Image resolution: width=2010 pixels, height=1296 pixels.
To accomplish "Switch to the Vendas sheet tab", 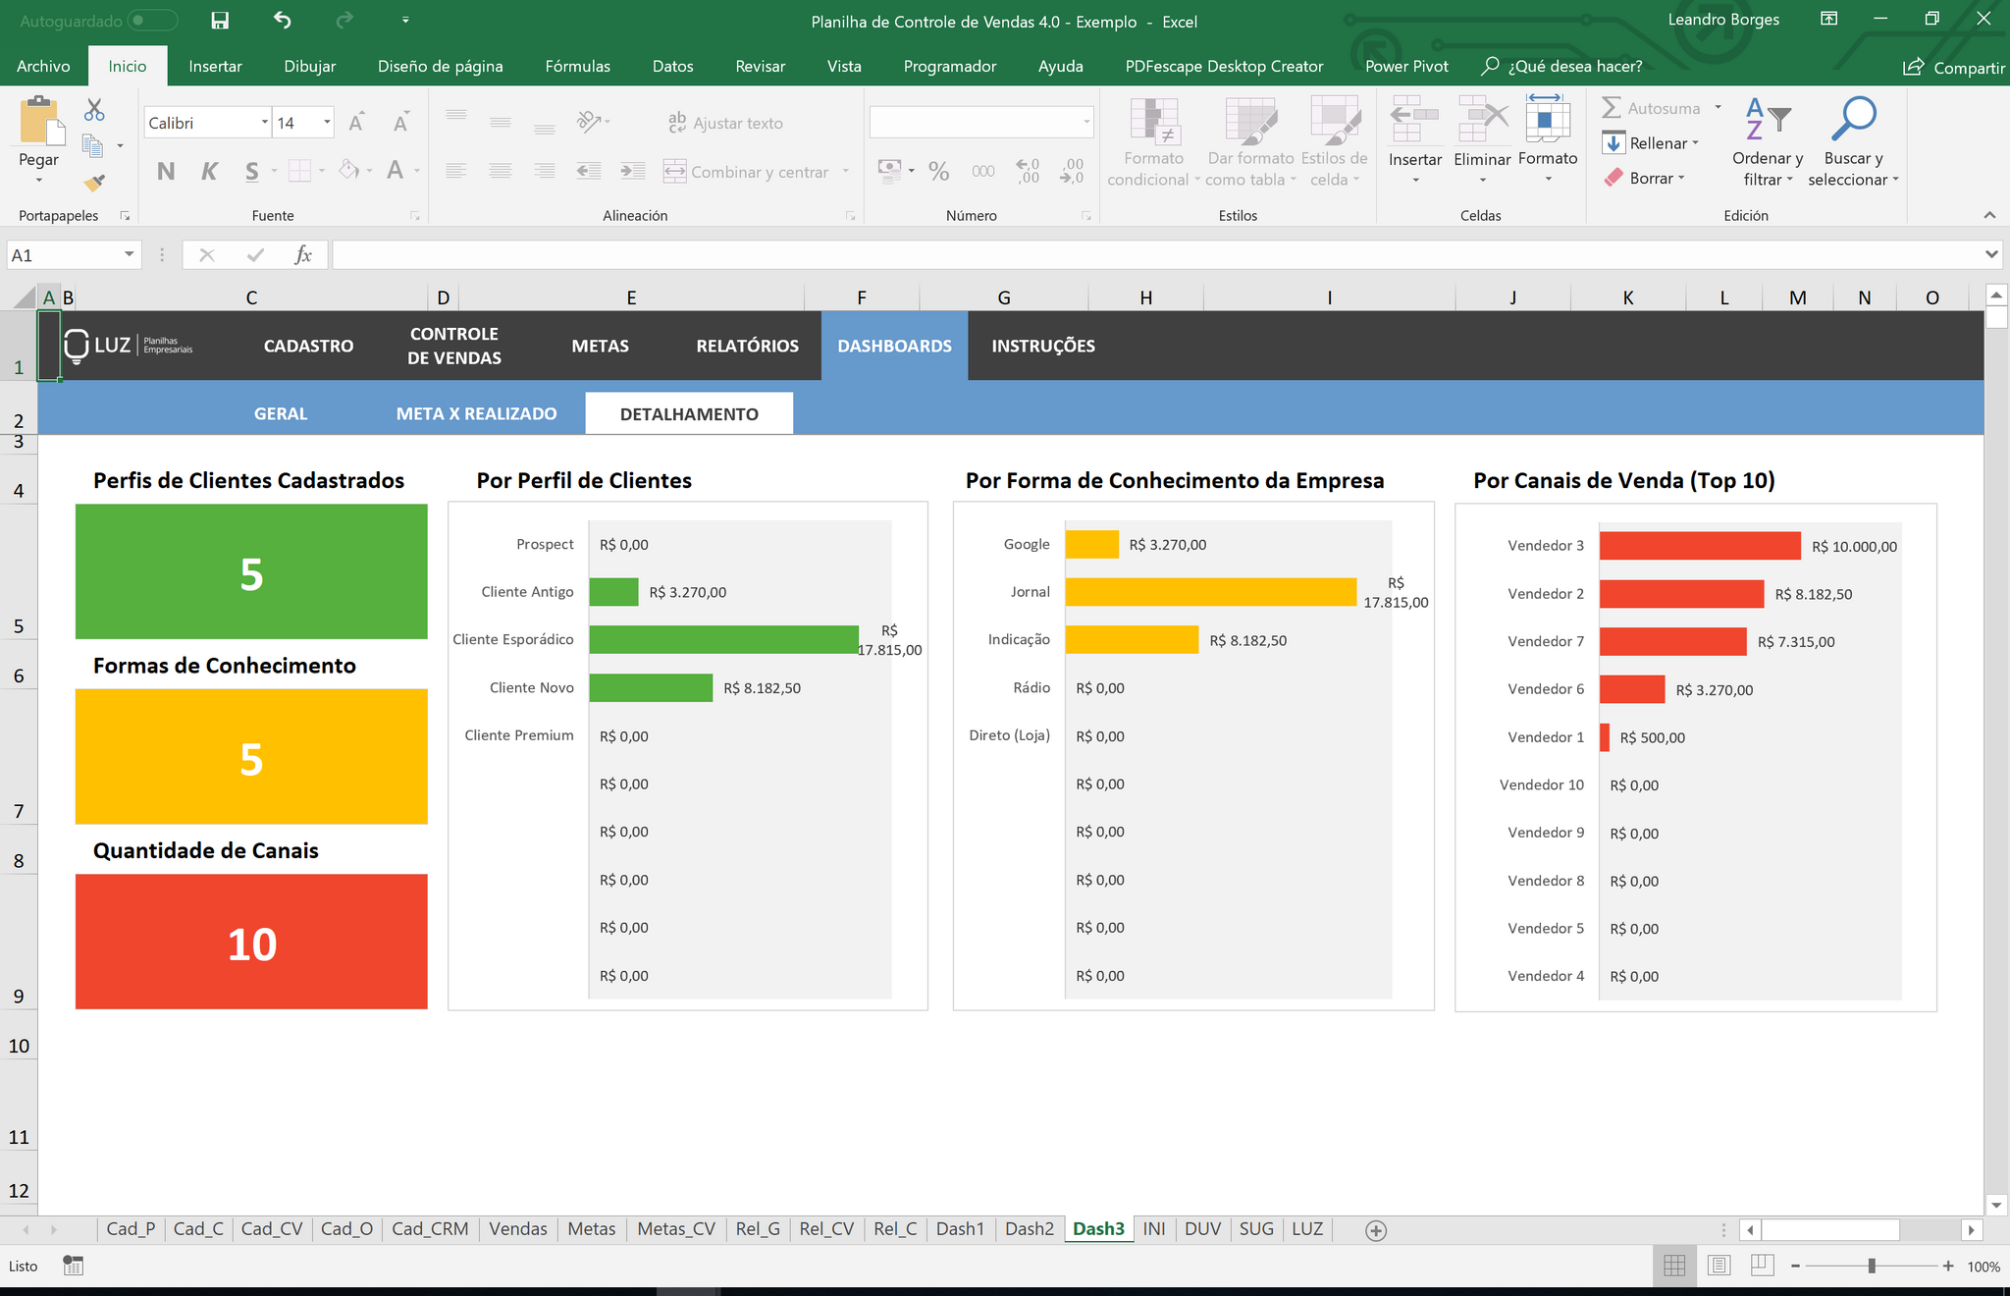I will tap(518, 1229).
